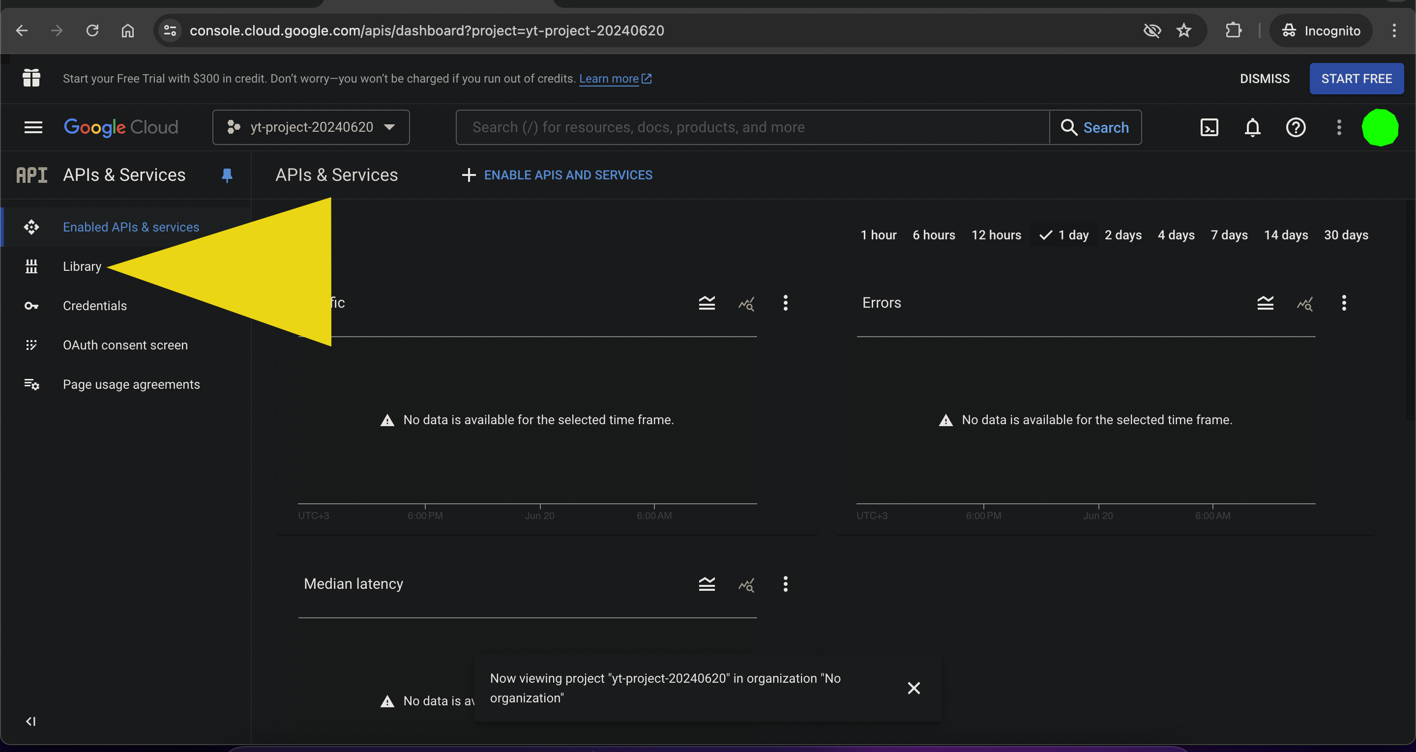Open the Learn more link
1416x752 pixels.
[x=615, y=79]
